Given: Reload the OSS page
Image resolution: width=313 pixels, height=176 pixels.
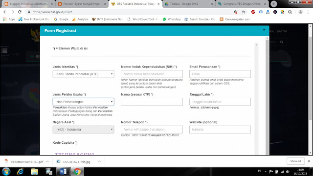Looking at the screenshot, I should click(20, 12).
